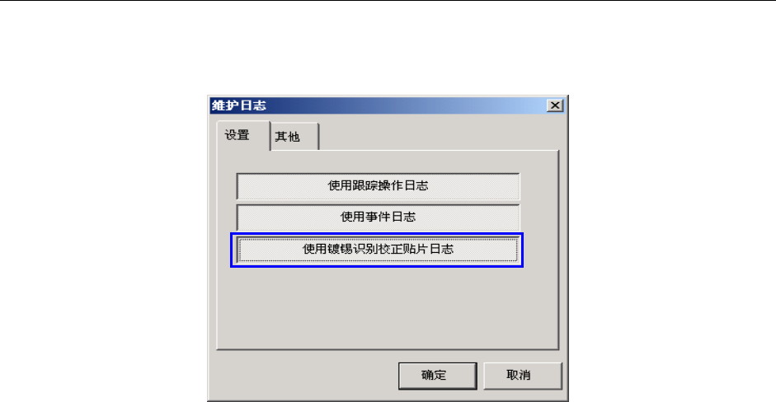Click the first log button in 设置
The image size is (776, 402).
[x=378, y=186]
